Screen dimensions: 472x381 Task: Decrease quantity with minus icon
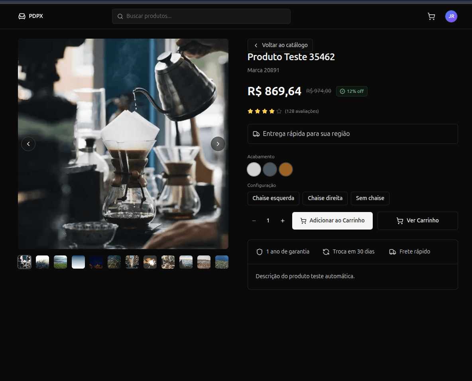pyautogui.click(x=254, y=221)
